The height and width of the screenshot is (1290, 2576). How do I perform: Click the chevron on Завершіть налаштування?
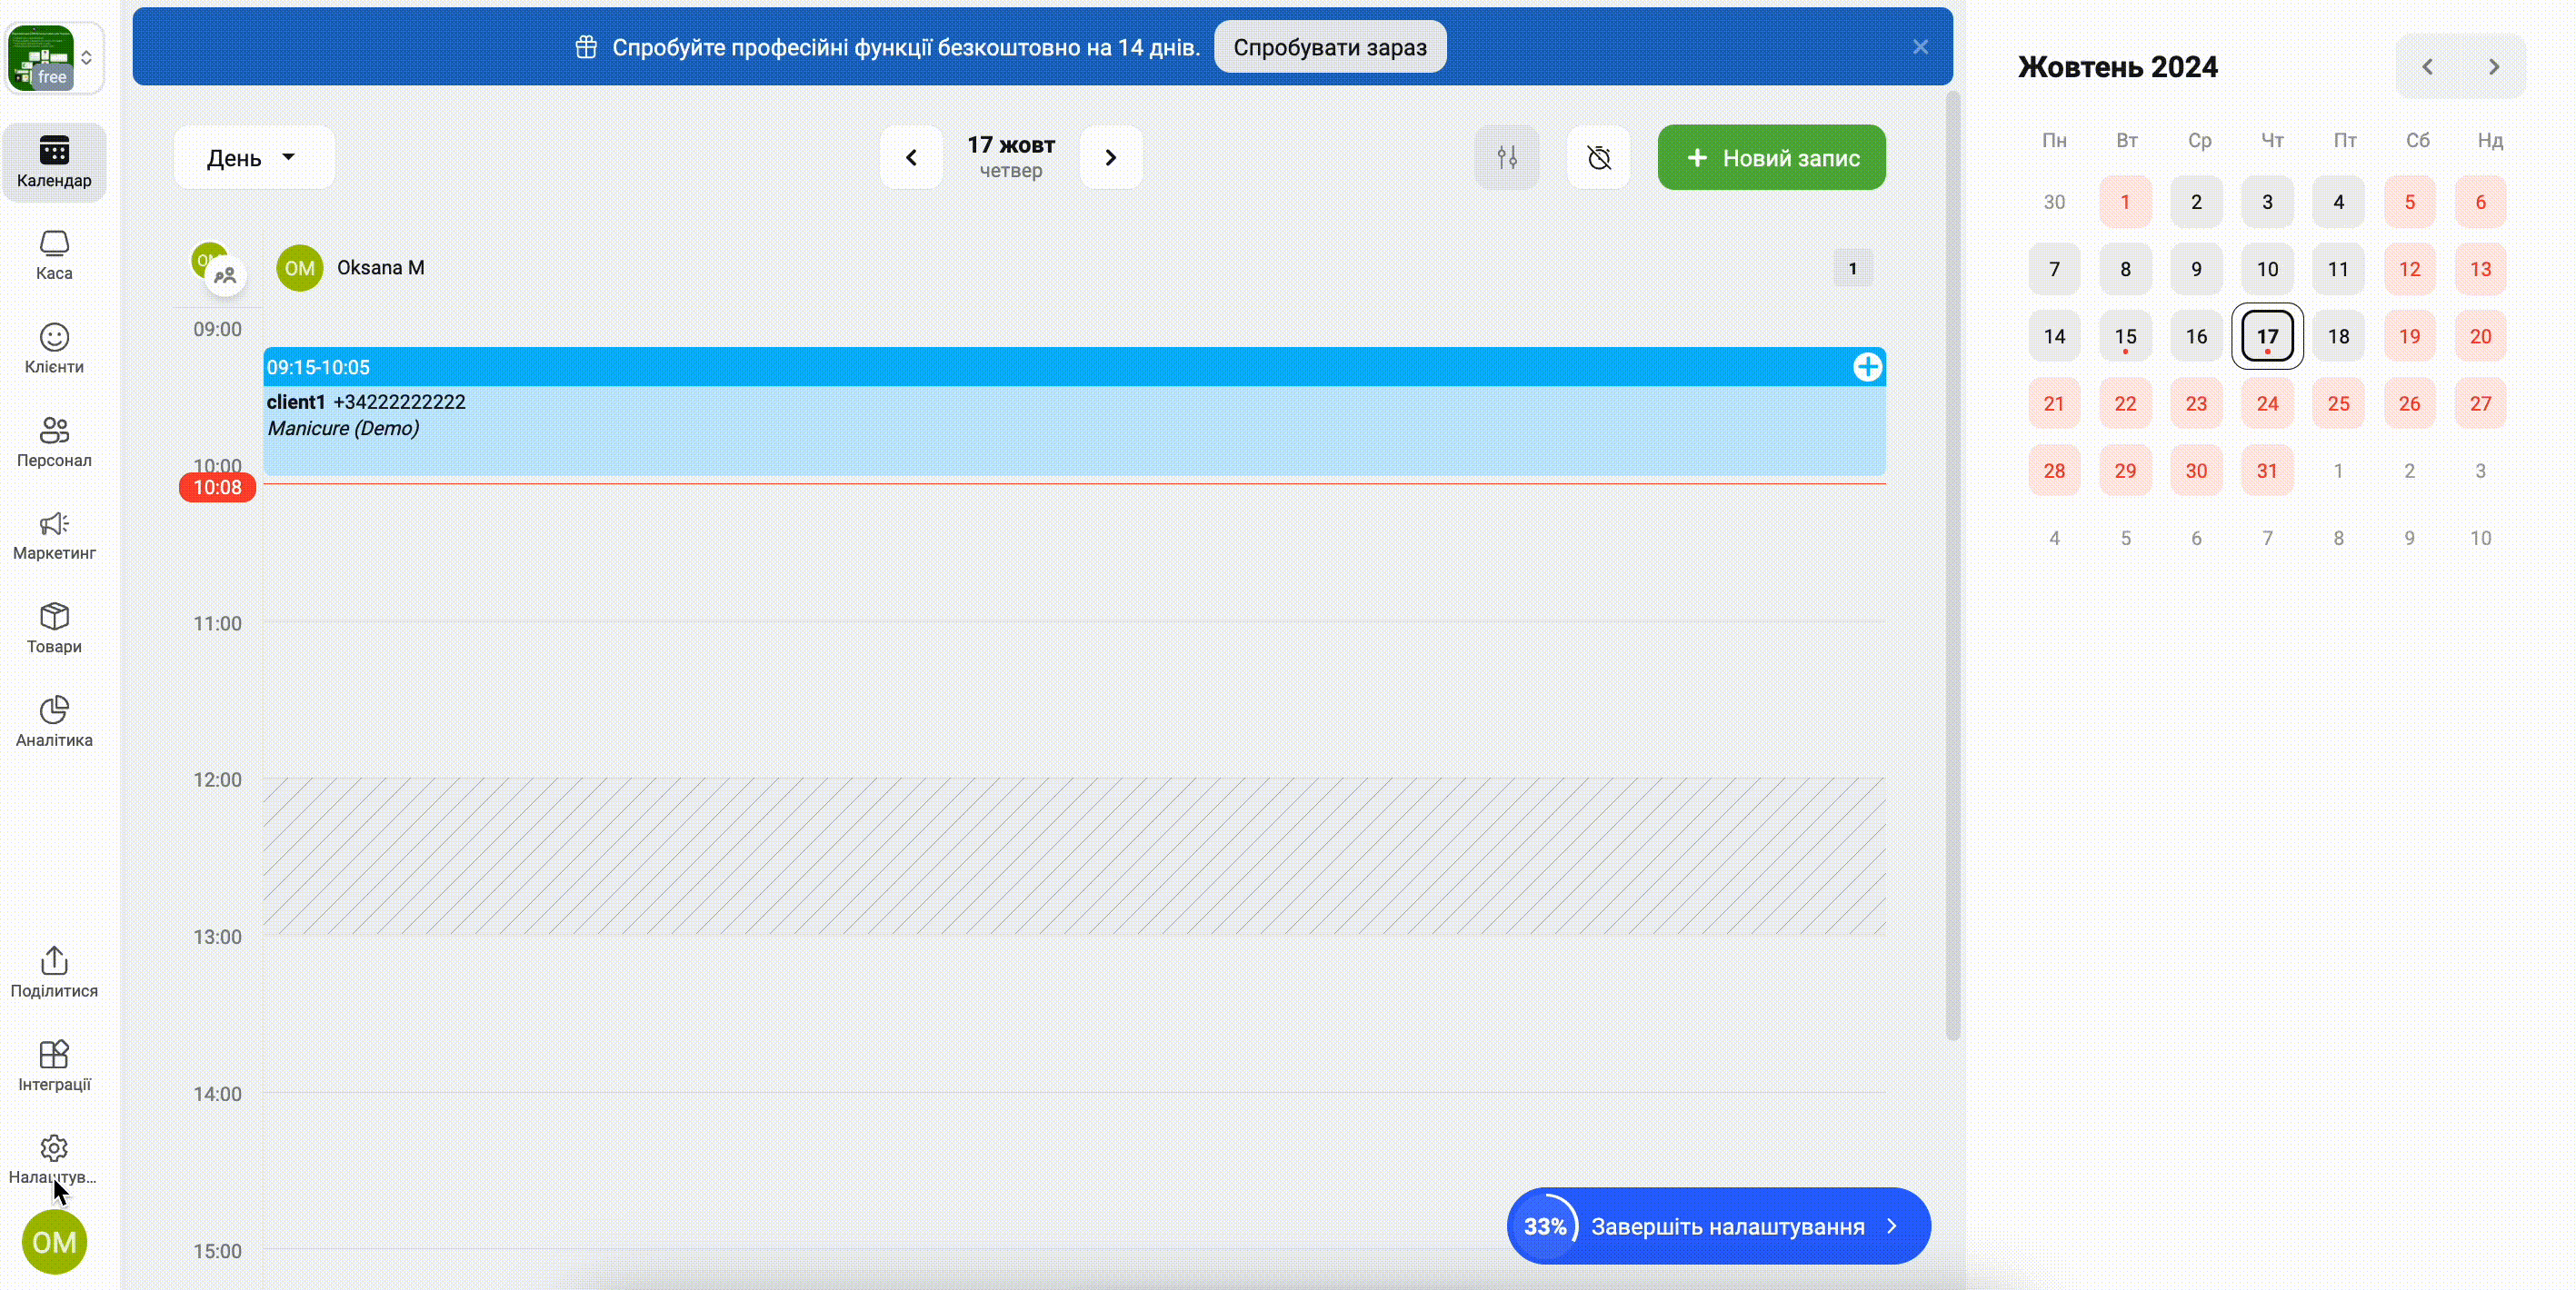tap(1891, 1226)
